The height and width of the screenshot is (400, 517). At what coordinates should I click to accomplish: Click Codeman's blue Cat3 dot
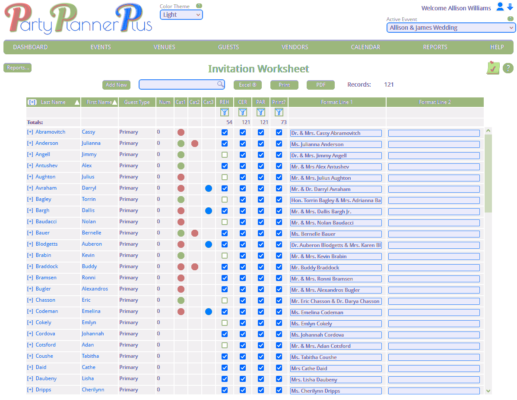[208, 312]
